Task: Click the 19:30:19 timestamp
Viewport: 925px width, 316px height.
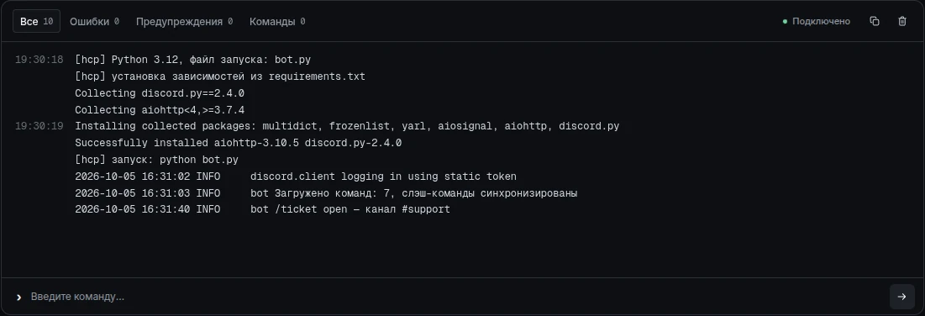Action: [x=39, y=126]
